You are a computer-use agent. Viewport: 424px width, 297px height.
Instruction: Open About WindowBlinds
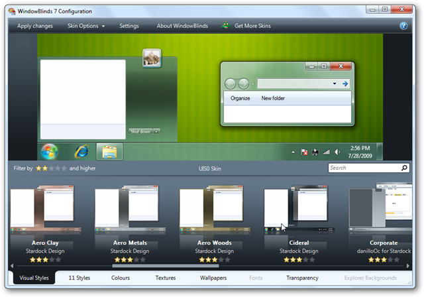click(x=182, y=26)
